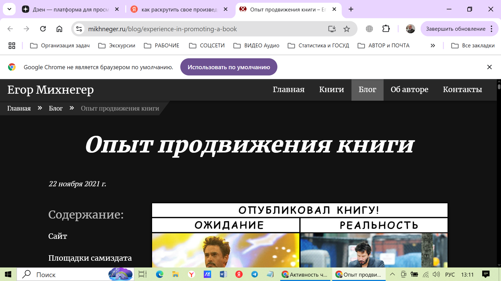Open Chrome three-dot menu
This screenshot has height=281, width=501.
[492, 29]
